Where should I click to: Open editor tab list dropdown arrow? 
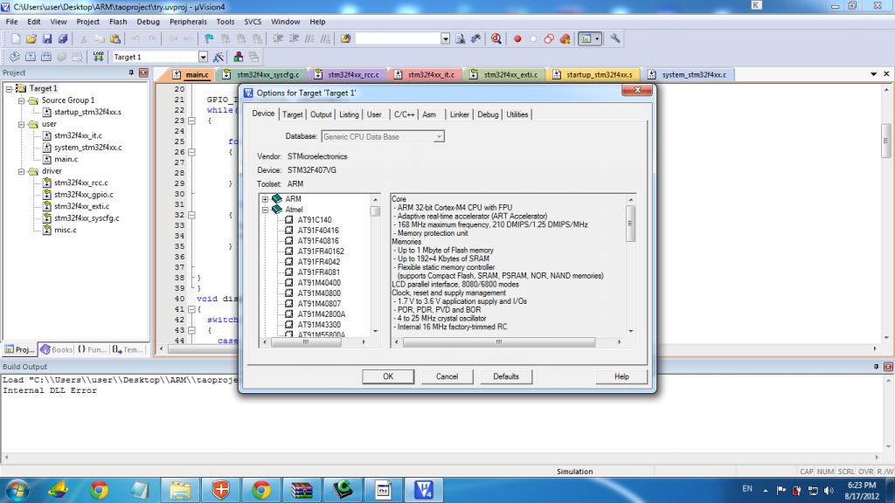[x=873, y=74]
